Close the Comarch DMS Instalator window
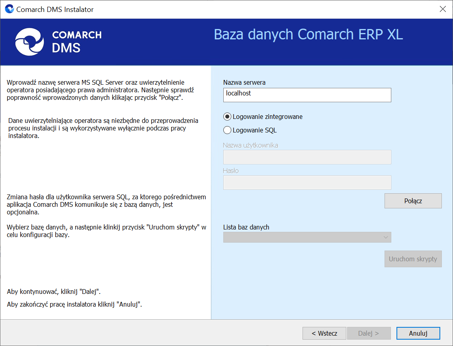453x346 pixels. click(x=443, y=9)
